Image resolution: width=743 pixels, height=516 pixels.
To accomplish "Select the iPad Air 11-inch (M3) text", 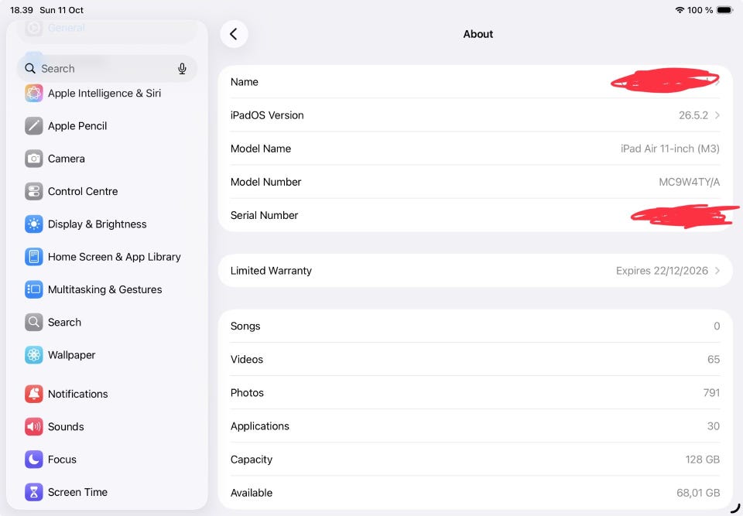I will 670,149.
